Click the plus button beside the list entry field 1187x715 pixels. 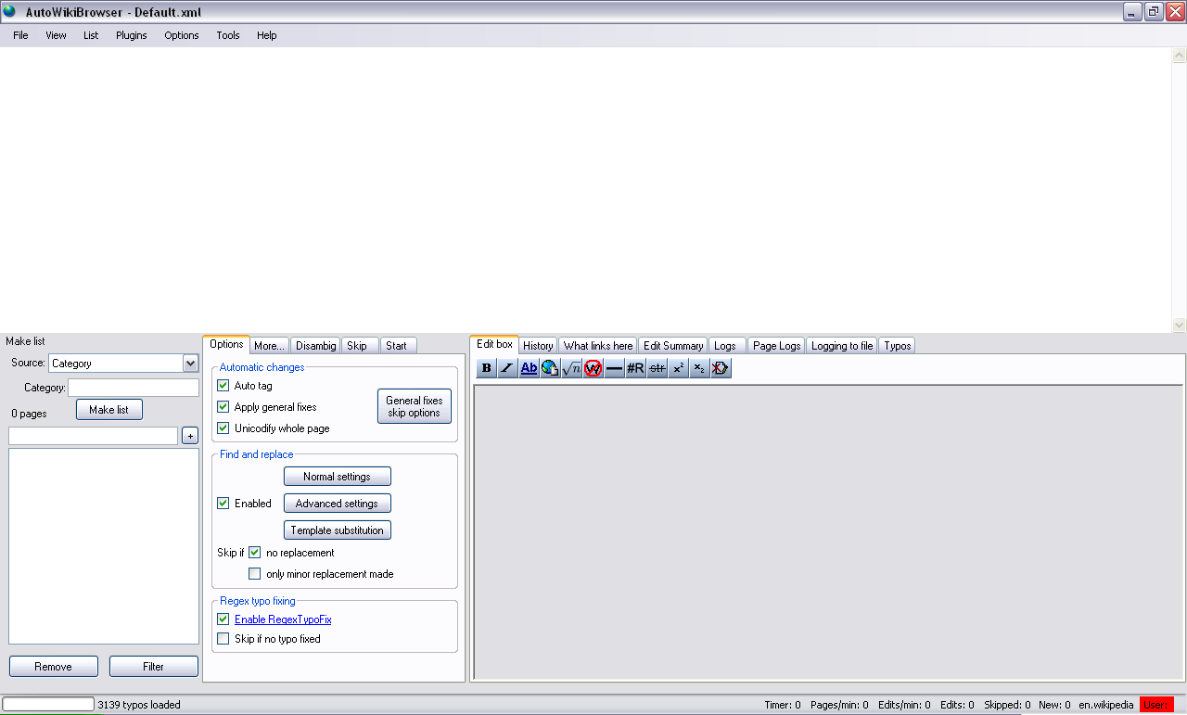pos(189,436)
